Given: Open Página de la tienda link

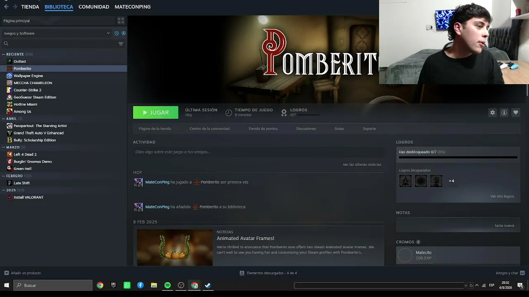Looking at the screenshot, I should click(155, 129).
